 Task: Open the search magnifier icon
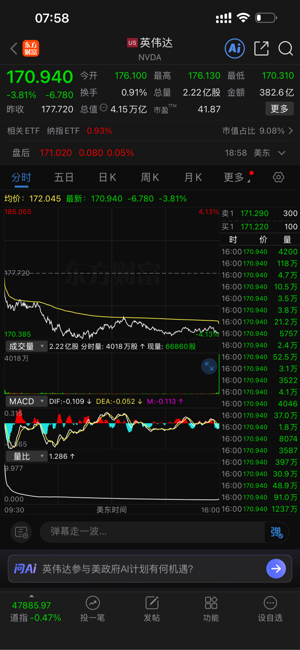point(286,48)
